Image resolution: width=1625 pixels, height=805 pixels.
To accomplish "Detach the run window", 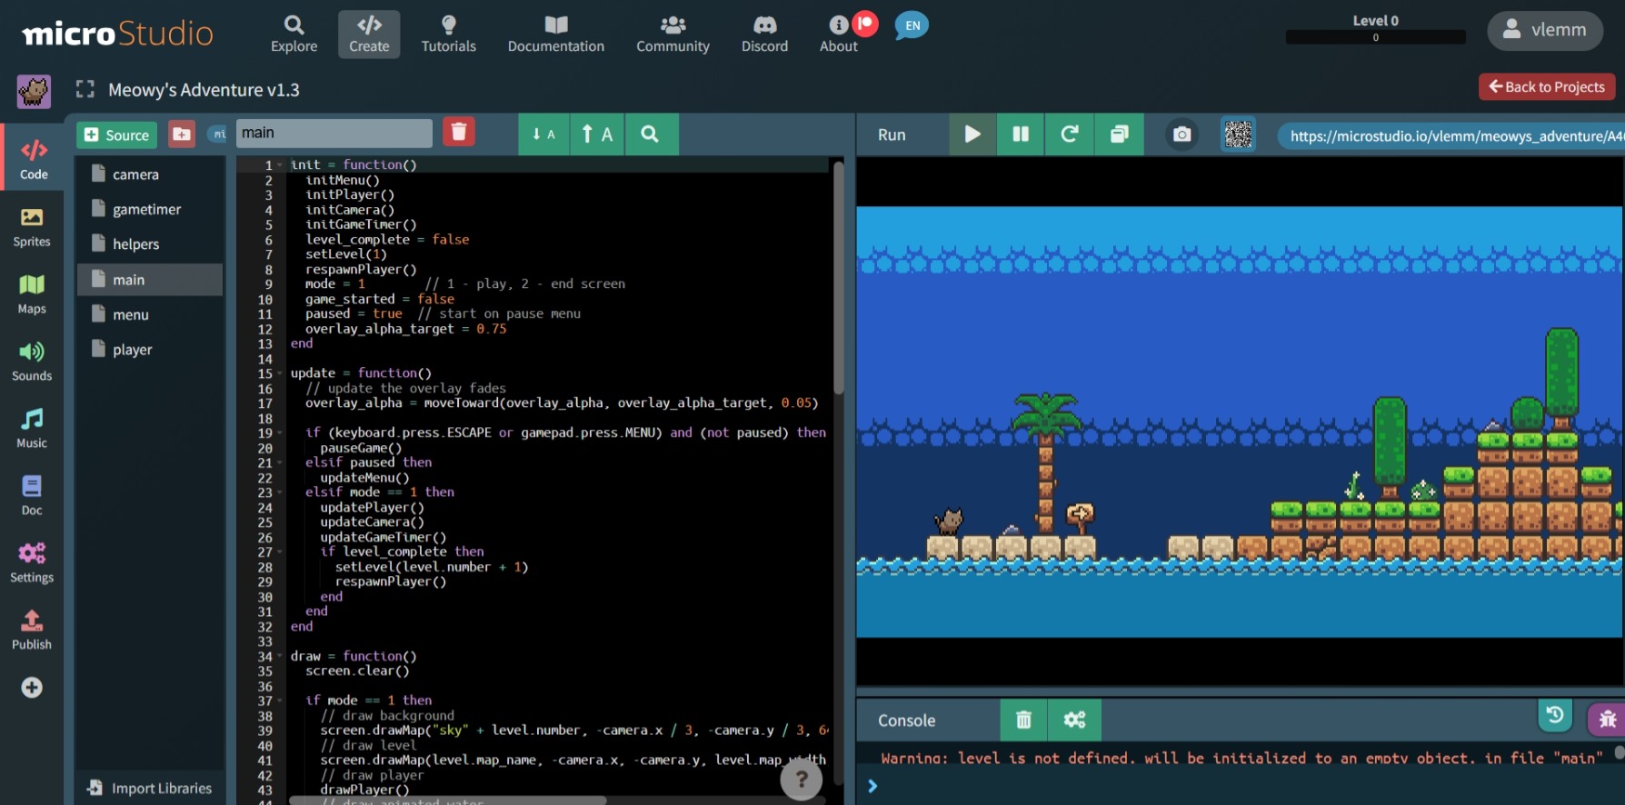I will [1119, 134].
